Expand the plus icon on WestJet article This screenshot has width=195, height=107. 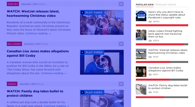click(x=121, y=4)
